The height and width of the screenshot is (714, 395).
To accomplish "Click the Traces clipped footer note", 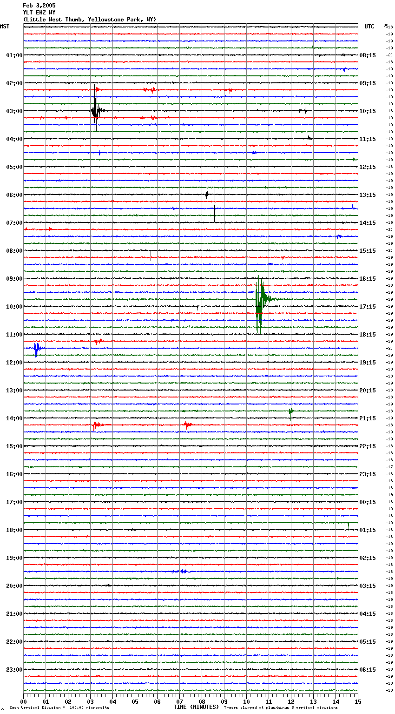I will coord(281,708).
